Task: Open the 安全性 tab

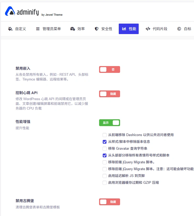Action: [103, 29]
